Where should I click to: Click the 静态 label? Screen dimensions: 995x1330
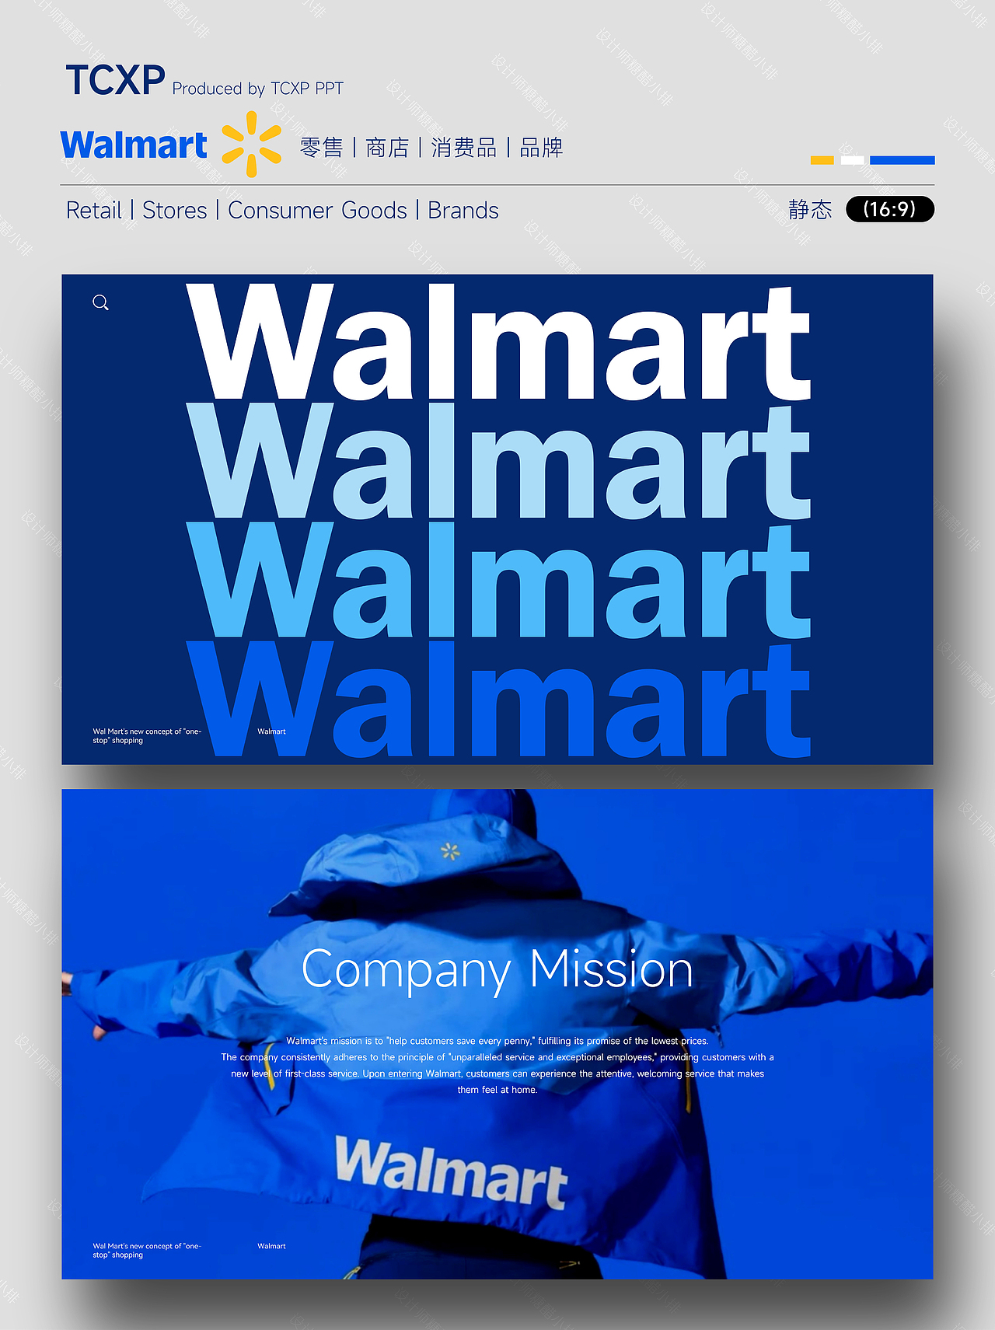(x=810, y=209)
